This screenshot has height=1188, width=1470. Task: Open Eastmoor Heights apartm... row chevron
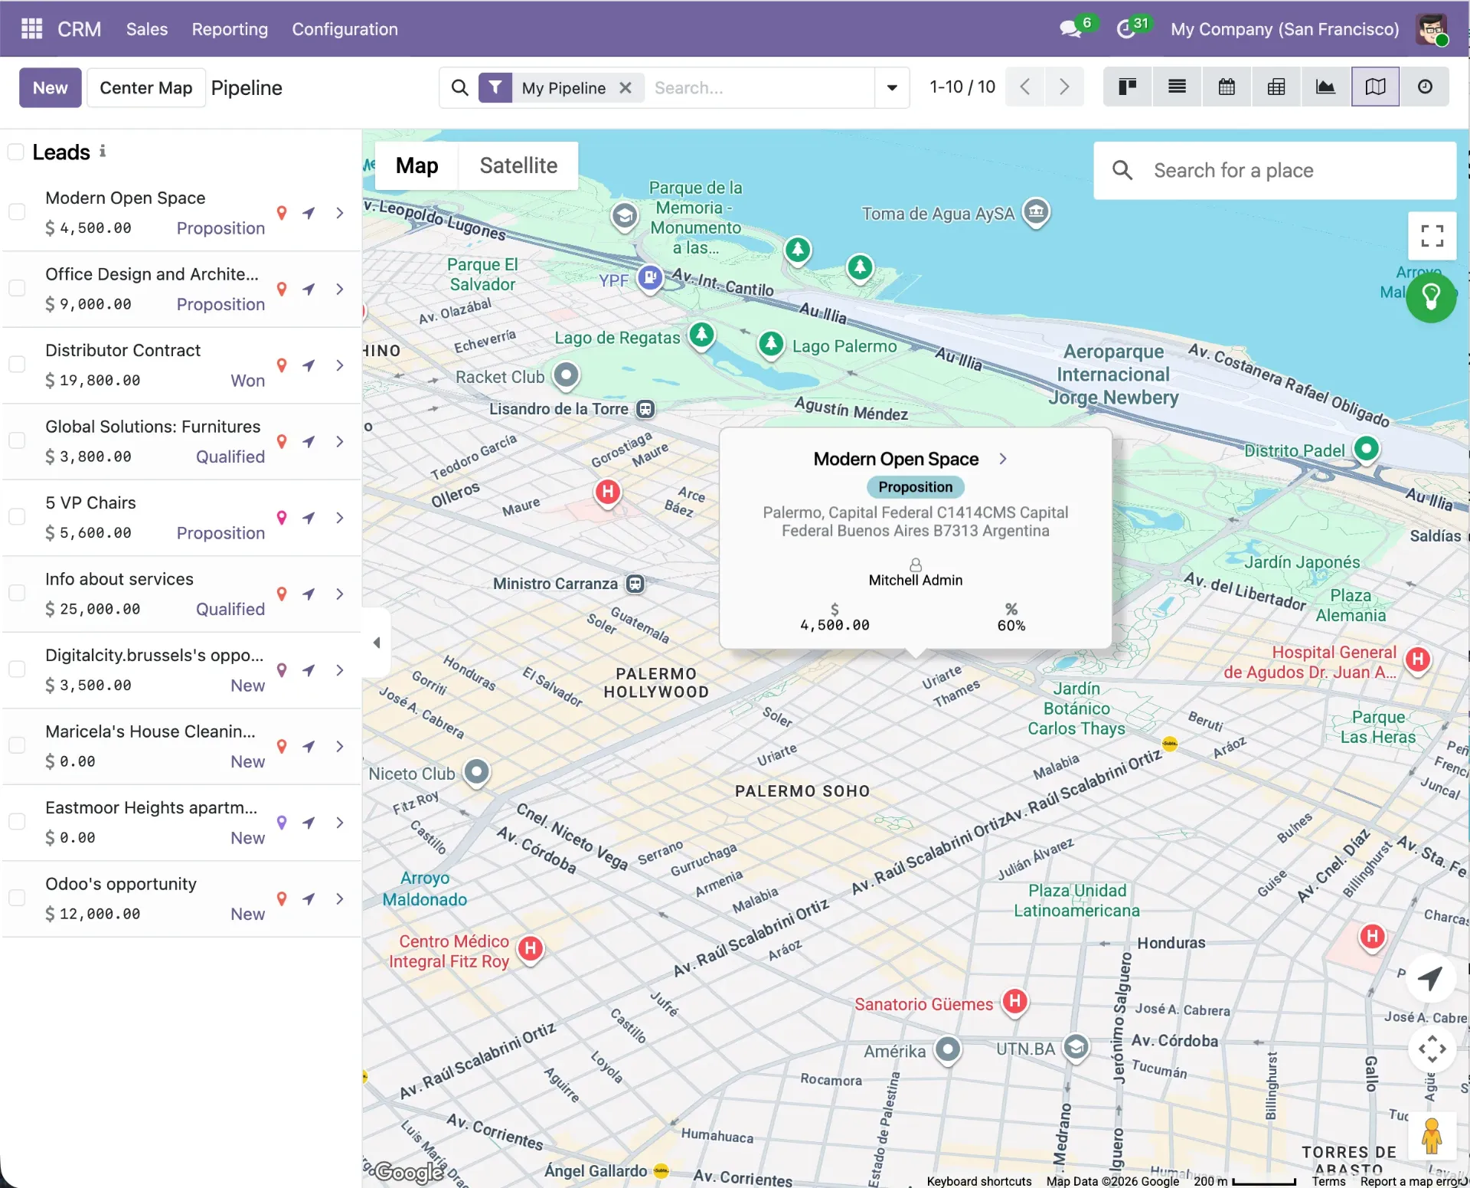pyautogui.click(x=340, y=823)
